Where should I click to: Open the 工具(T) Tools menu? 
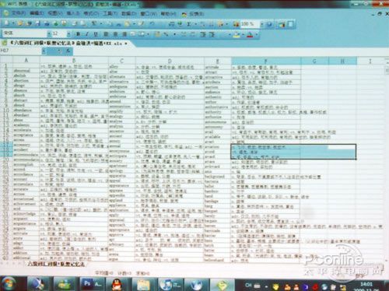(x=110, y=13)
